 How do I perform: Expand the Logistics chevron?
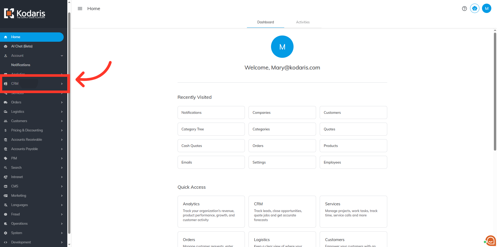(62, 112)
